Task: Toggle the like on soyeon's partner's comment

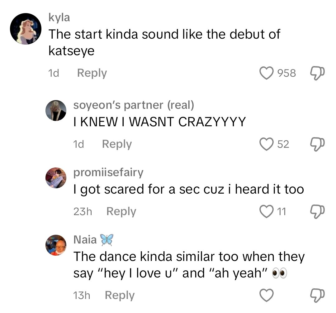Action: pos(266,144)
